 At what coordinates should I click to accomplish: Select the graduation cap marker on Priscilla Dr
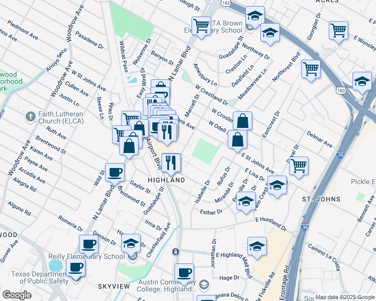pos(246,201)
